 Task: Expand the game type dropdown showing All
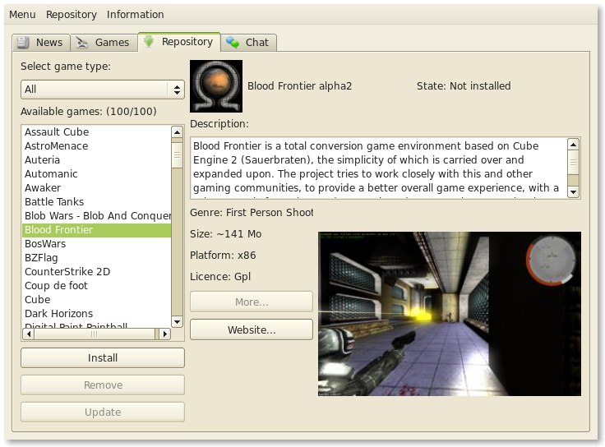103,90
